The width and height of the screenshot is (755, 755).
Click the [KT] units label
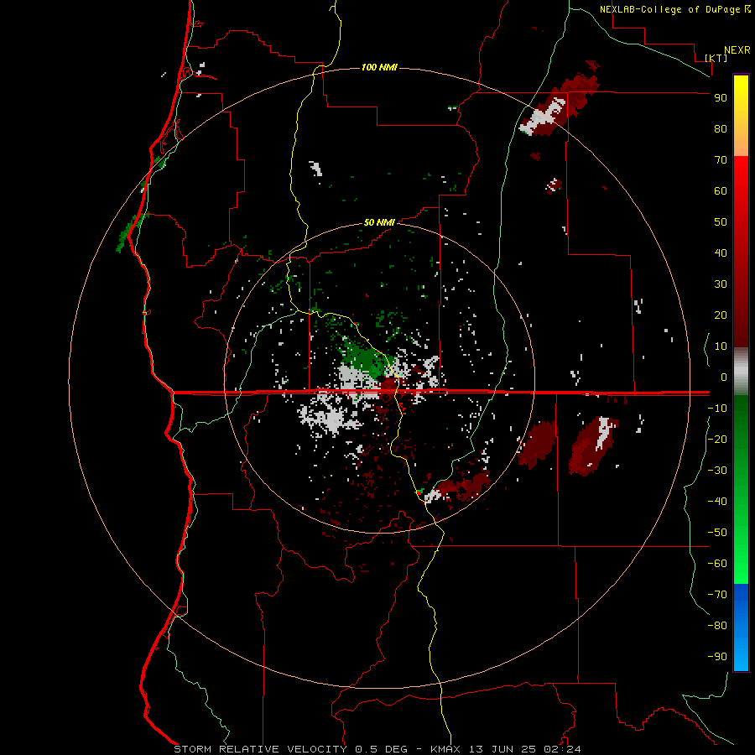[716, 58]
